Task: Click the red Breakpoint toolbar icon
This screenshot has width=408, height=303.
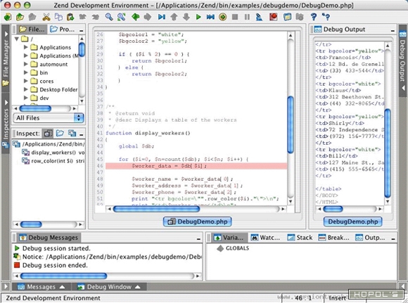Action: tap(273, 17)
